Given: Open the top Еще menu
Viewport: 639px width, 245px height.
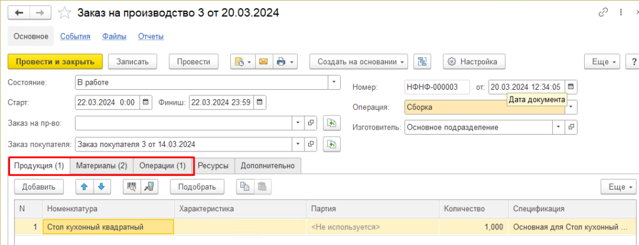Looking at the screenshot, I should pos(602,62).
